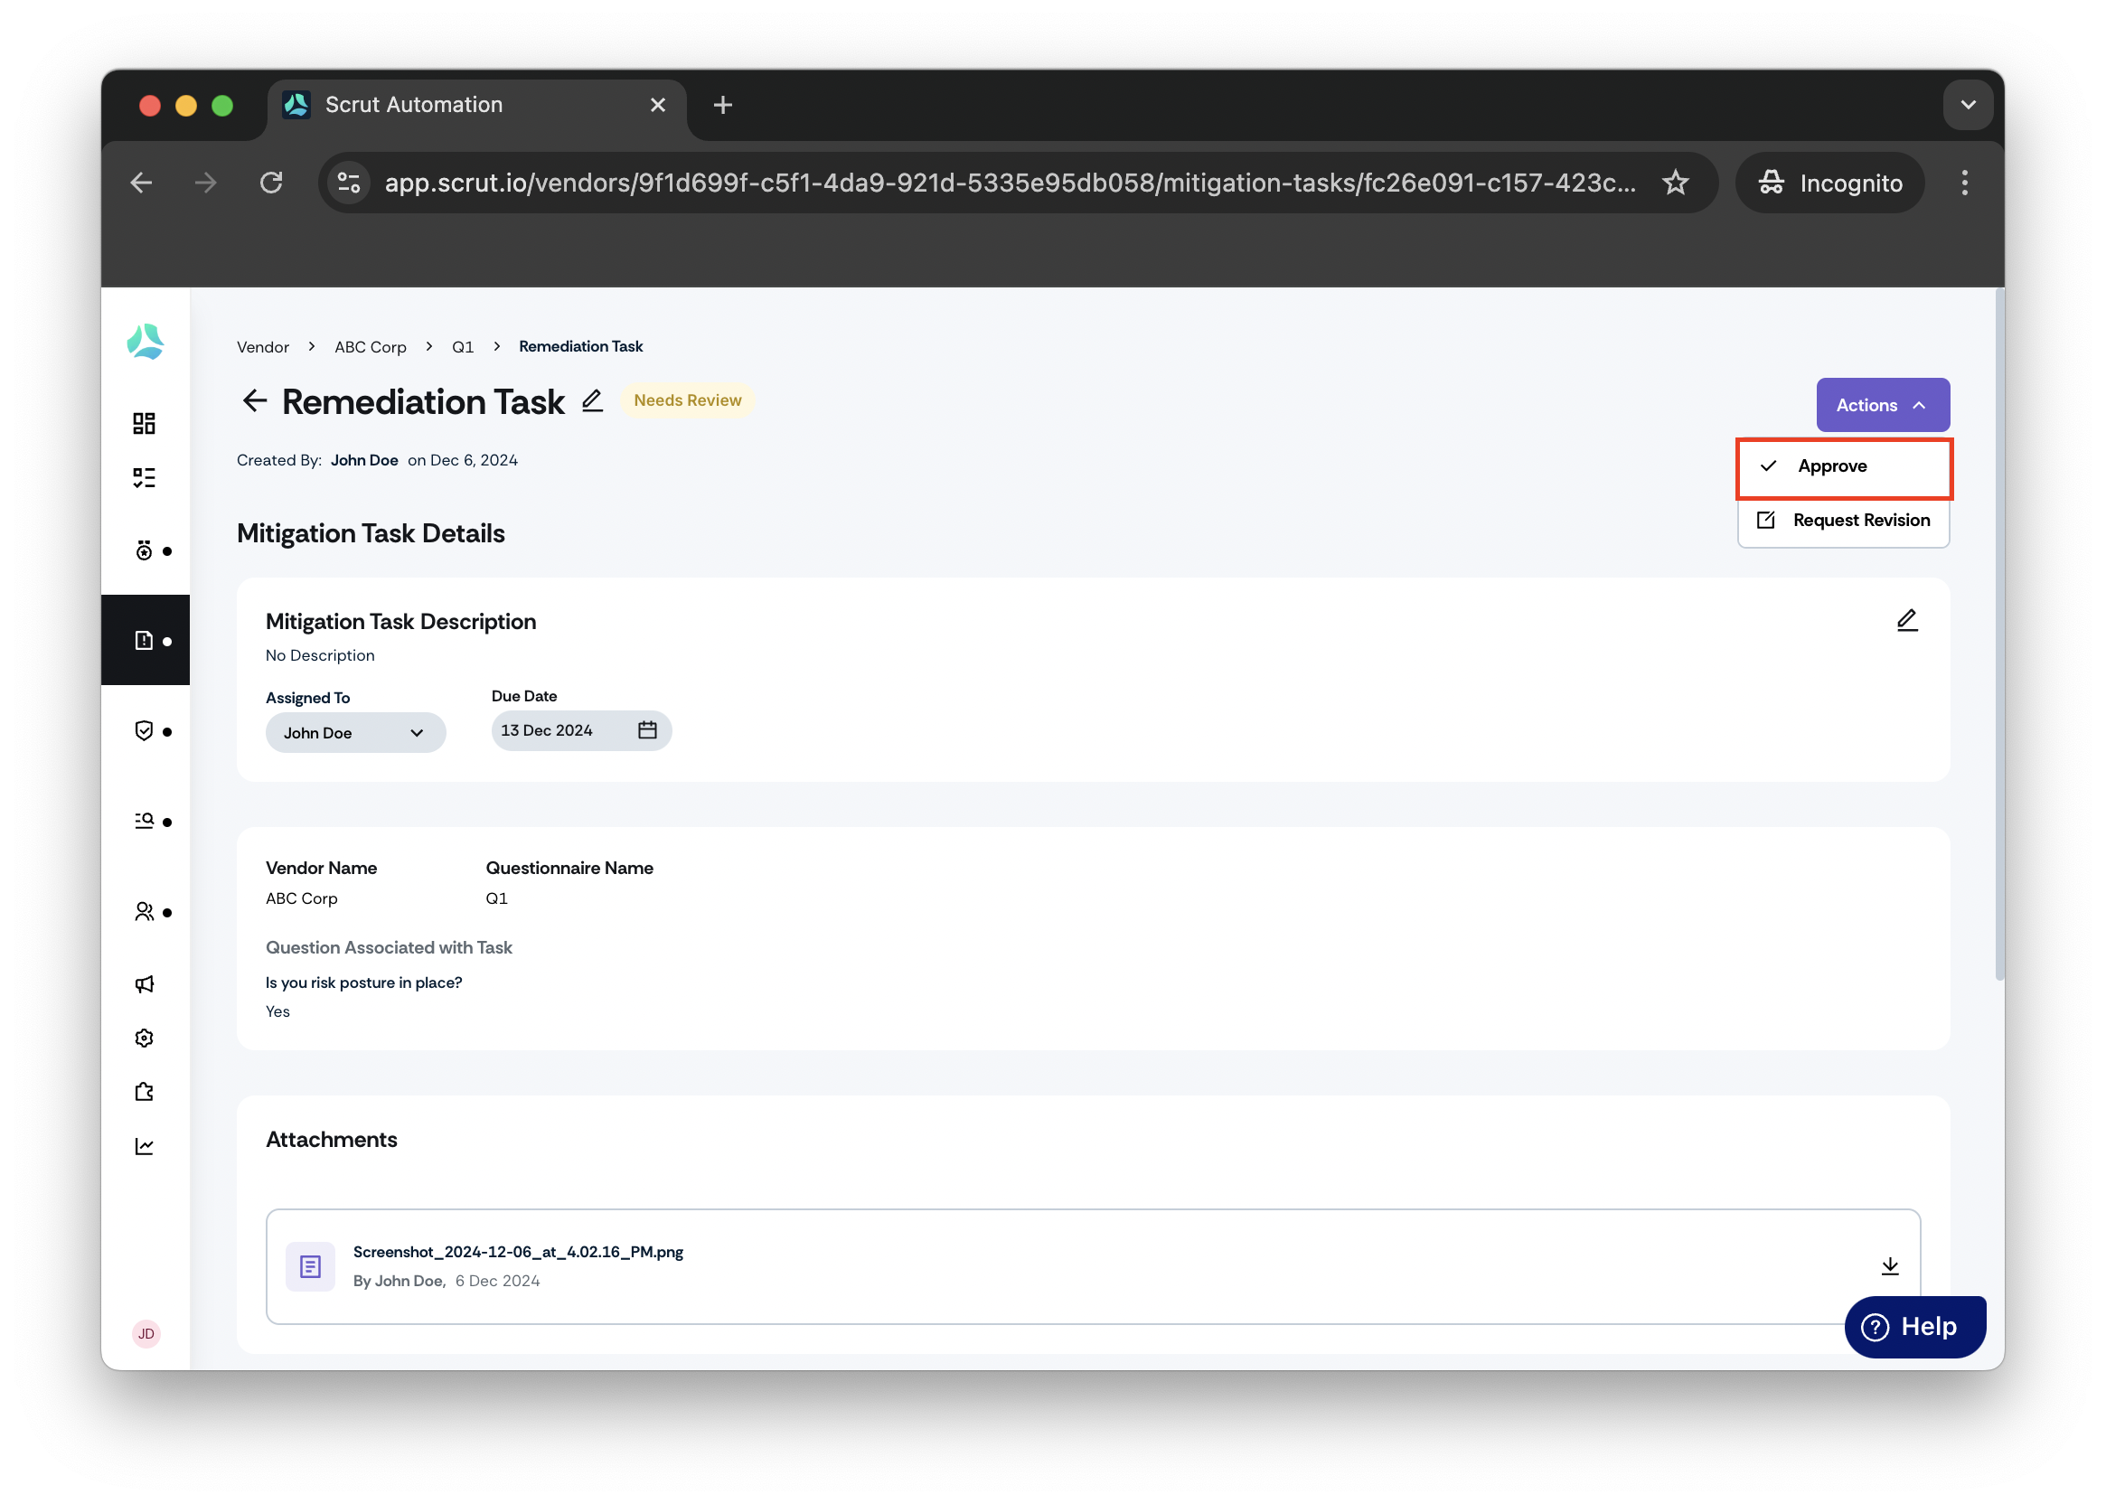Viewport: 2106px width, 1504px height.
Task: Open the dashboard grid icon in sidebar
Action: pos(144,423)
